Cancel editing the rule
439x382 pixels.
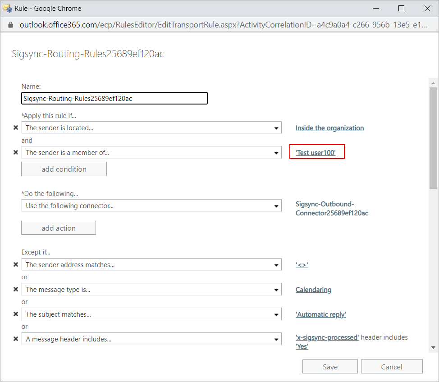(391, 367)
